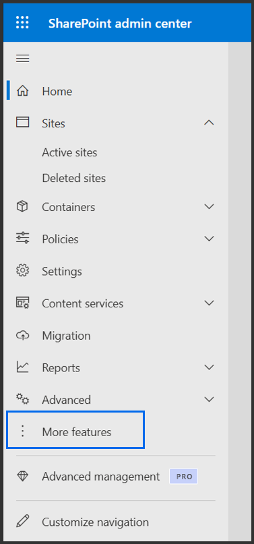Expand the Content services chevron

209,303
